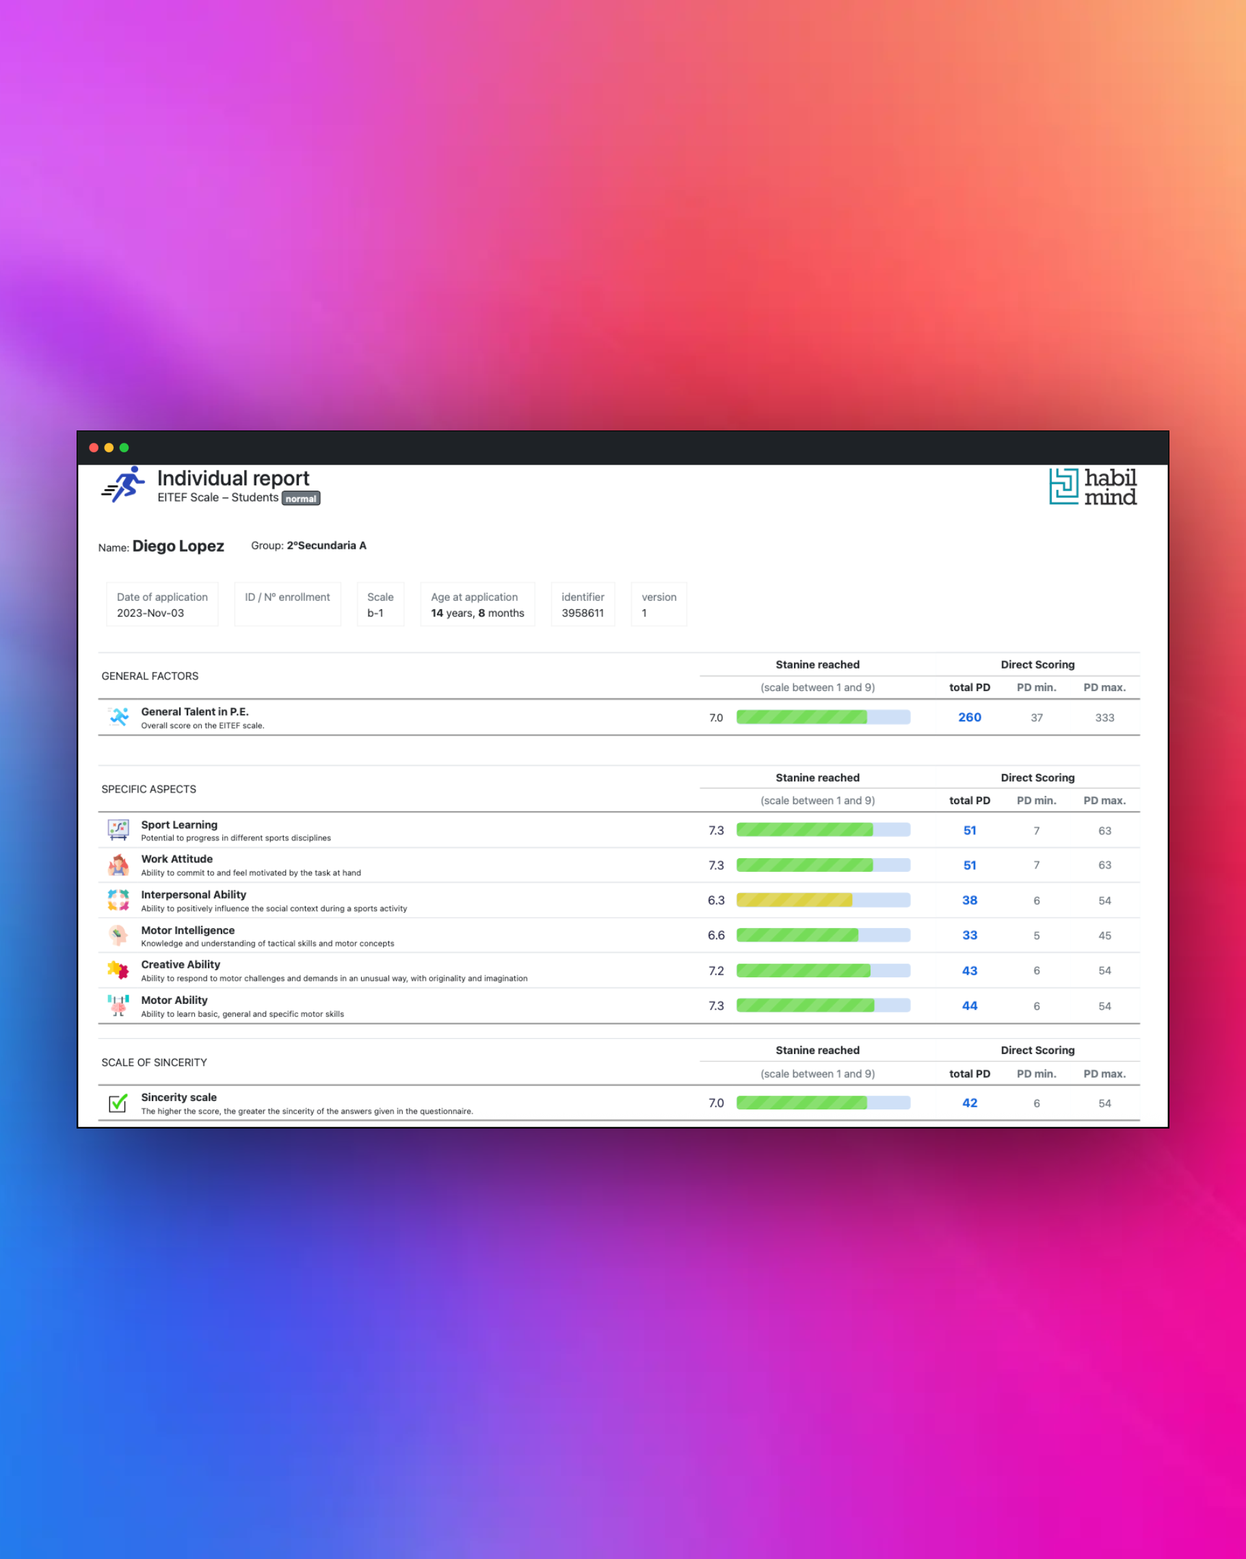Click the Interpersonal Ability yellow stanine bar
Screen dimensions: 1246x1559
[823, 900]
